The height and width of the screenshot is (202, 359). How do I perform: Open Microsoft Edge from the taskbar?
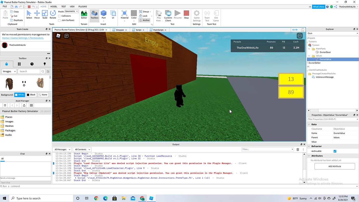coord(105,198)
